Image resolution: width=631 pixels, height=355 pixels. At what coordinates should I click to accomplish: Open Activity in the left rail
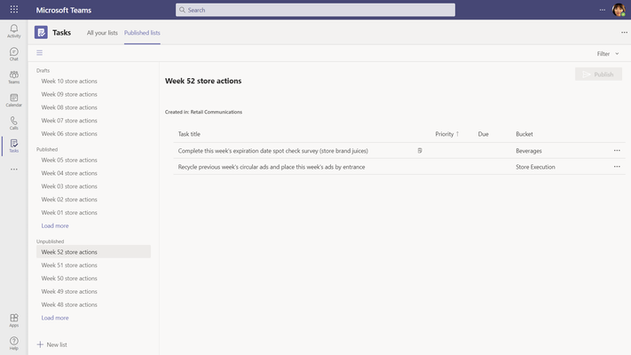pos(13,30)
